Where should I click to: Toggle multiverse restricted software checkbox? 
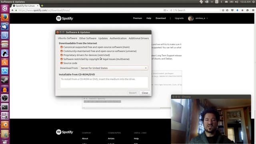click(62, 59)
